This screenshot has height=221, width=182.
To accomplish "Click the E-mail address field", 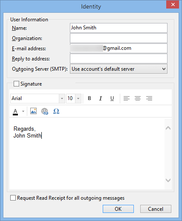I will pos(118,49).
